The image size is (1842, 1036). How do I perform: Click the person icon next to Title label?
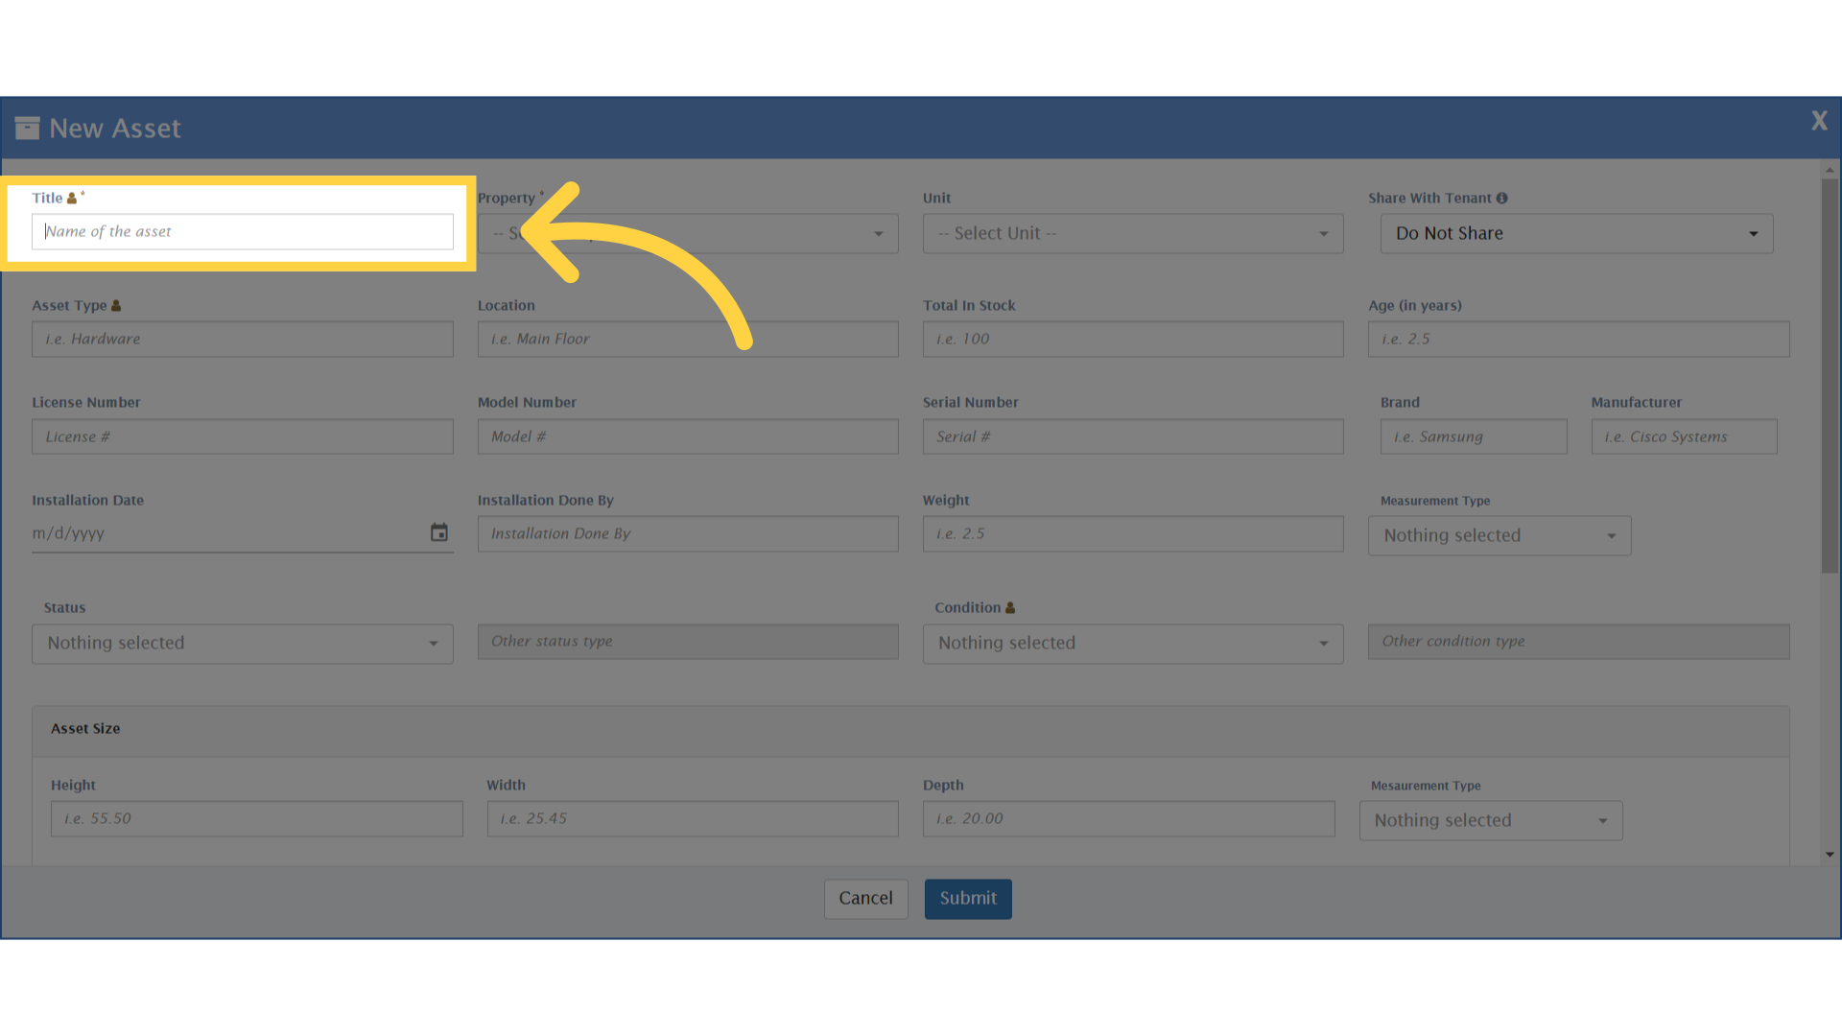pos(71,198)
